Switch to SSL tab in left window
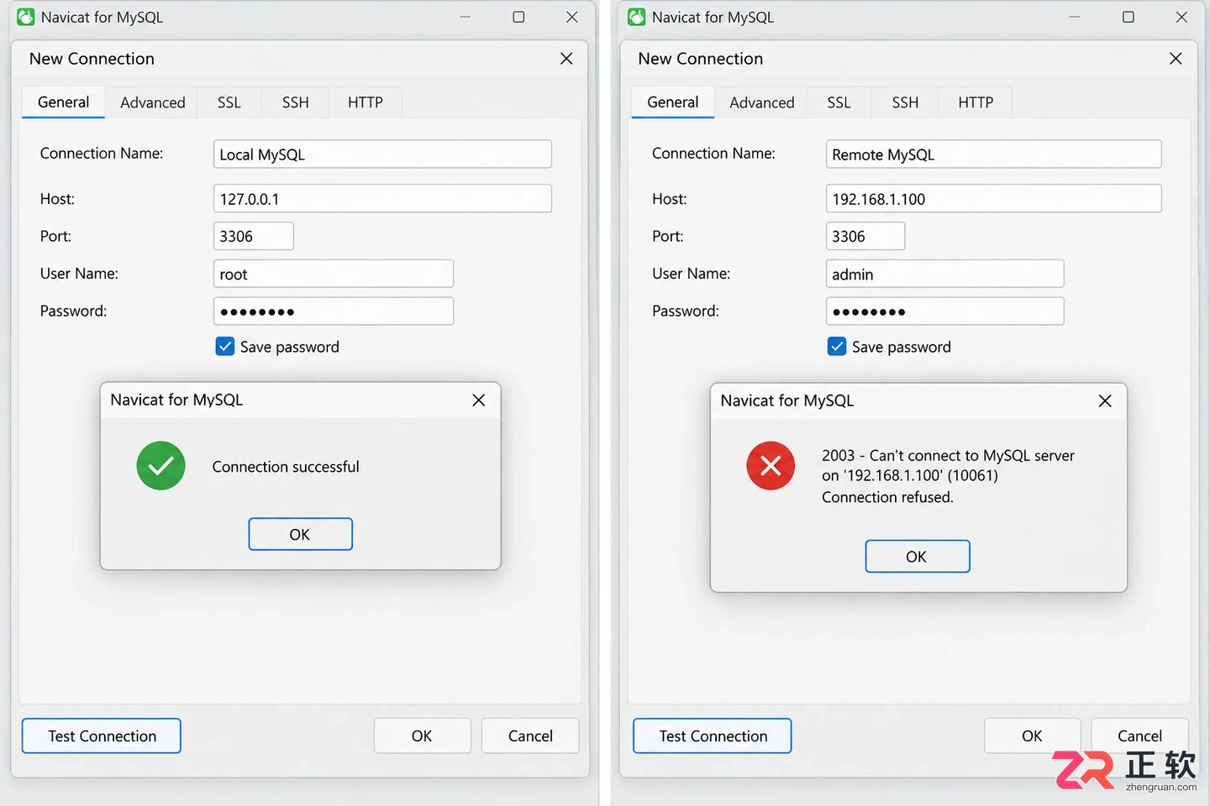This screenshot has height=806, width=1210. pyautogui.click(x=229, y=102)
